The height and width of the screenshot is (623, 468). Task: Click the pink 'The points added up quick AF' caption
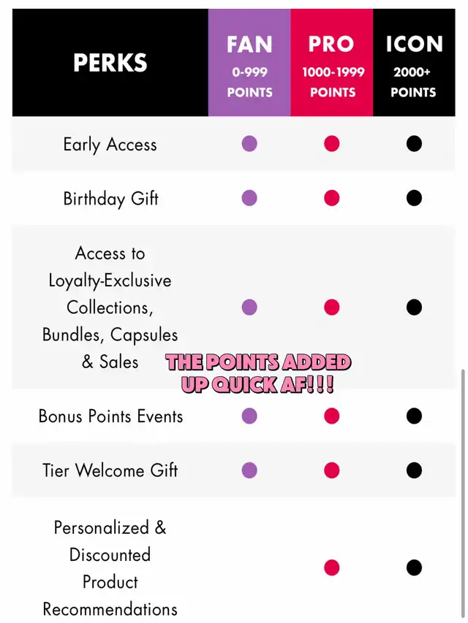click(257, 373)
